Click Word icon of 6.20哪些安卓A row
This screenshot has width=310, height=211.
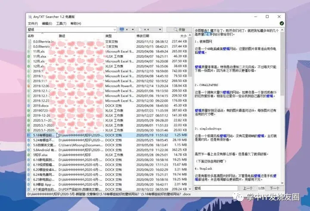click(x=29, y=170)
